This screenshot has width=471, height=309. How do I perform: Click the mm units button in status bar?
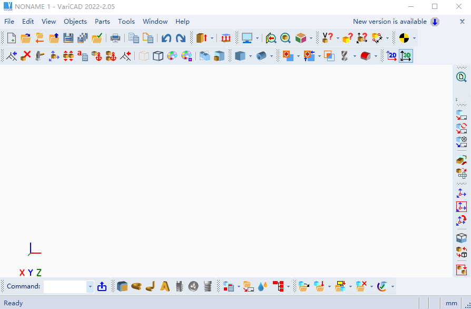click(x=452, y=303)
